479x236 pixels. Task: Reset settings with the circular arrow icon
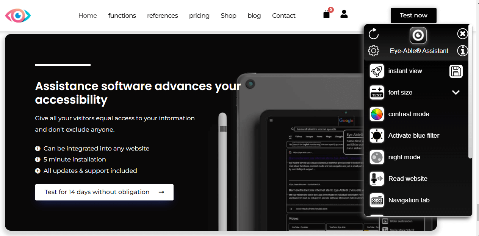point(374,34)
